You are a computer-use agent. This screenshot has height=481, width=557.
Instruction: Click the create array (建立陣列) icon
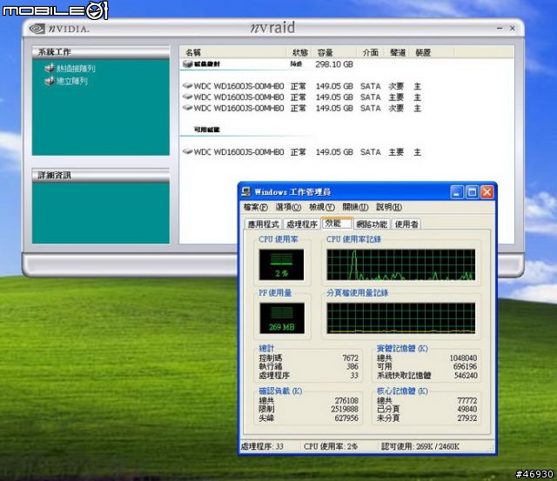point(50,81)
